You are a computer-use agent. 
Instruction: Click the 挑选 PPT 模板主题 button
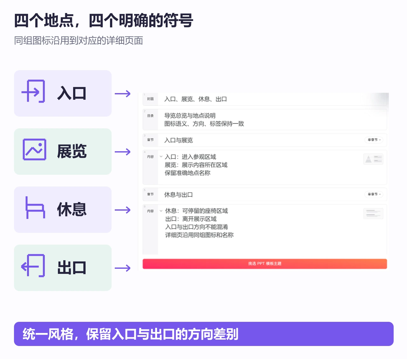coord(265,264)
